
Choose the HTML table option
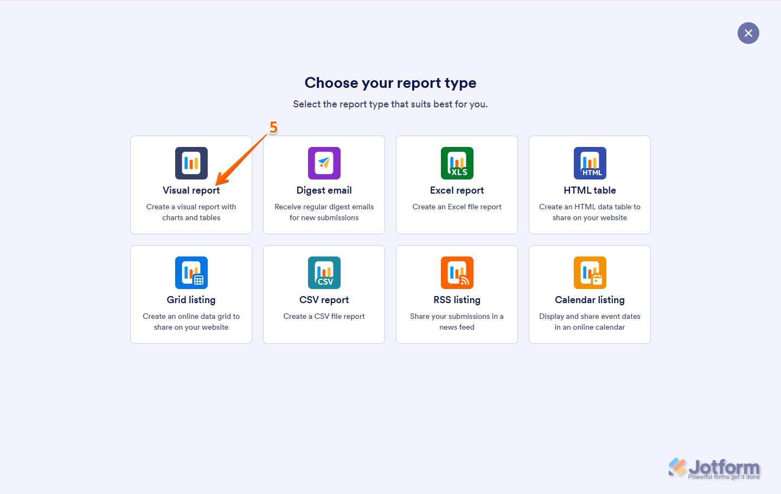pos(590,185)
